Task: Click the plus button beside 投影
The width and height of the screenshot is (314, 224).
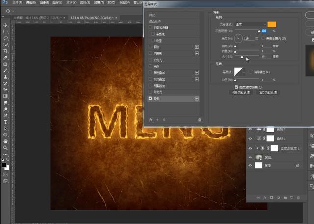Action: 197,99
